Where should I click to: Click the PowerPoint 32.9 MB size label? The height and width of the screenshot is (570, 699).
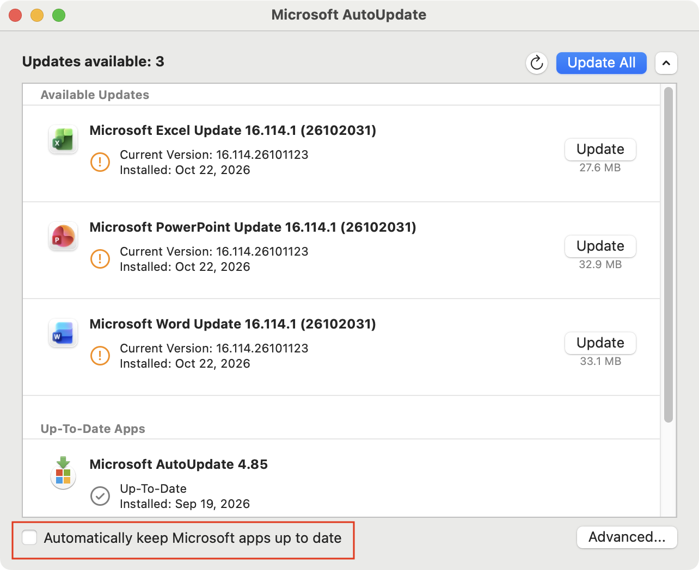pos(600,264)
